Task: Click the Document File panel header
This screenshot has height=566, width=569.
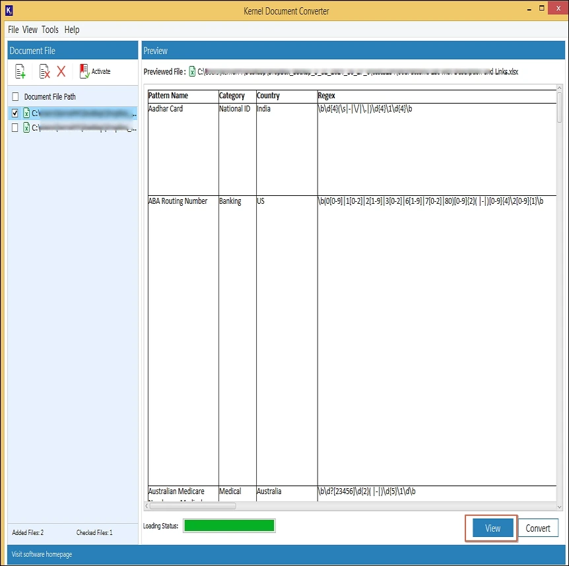Action: tap(73, 50)
